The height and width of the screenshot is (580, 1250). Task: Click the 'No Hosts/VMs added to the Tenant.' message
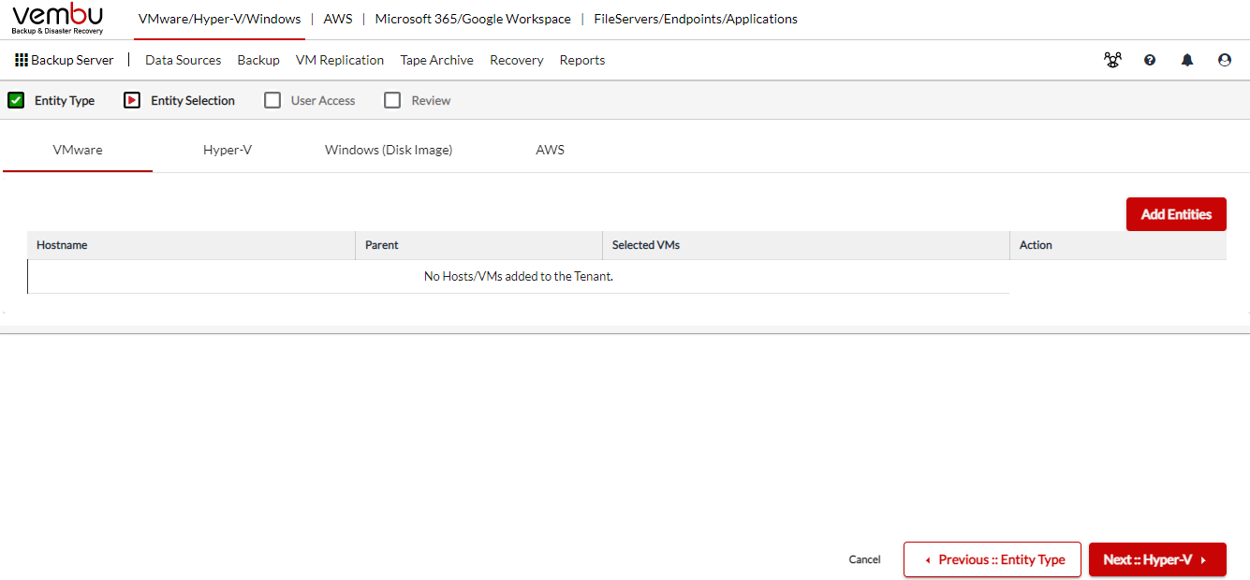[x=519, y=276]
